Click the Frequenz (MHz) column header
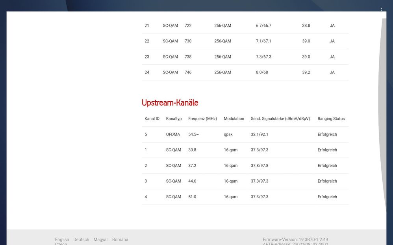 [202, 118]
